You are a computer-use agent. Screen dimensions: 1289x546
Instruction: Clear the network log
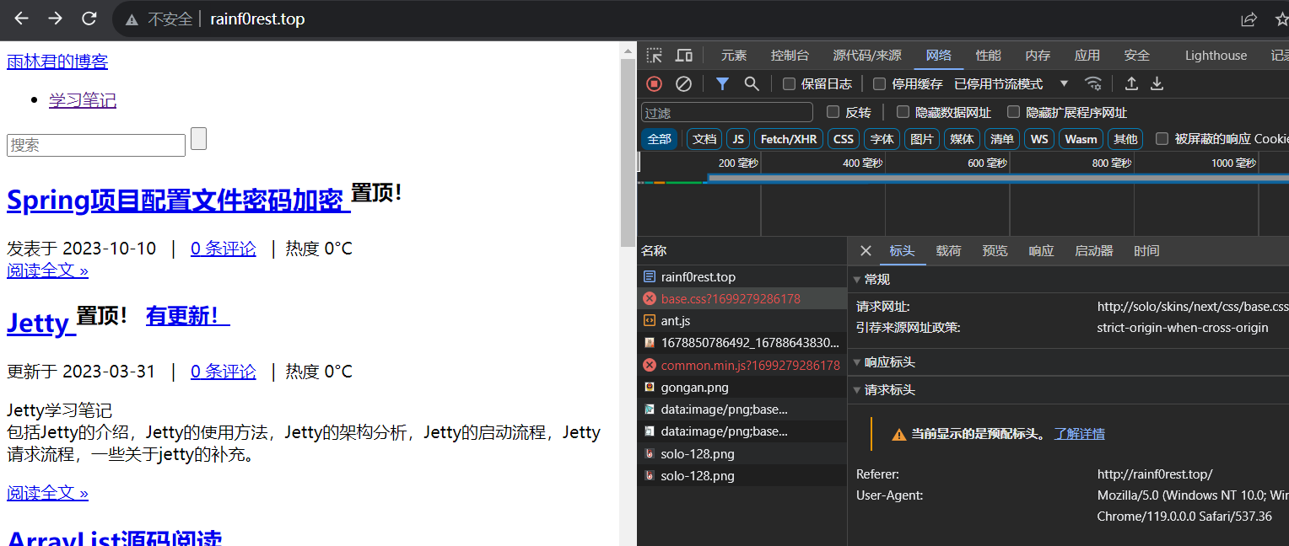(x=684, y=83)
